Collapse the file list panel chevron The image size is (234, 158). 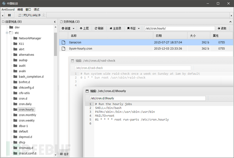(230, 22)
